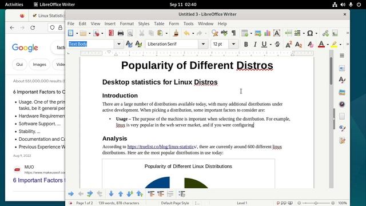Expand the font size dropdown

(233, 44)
